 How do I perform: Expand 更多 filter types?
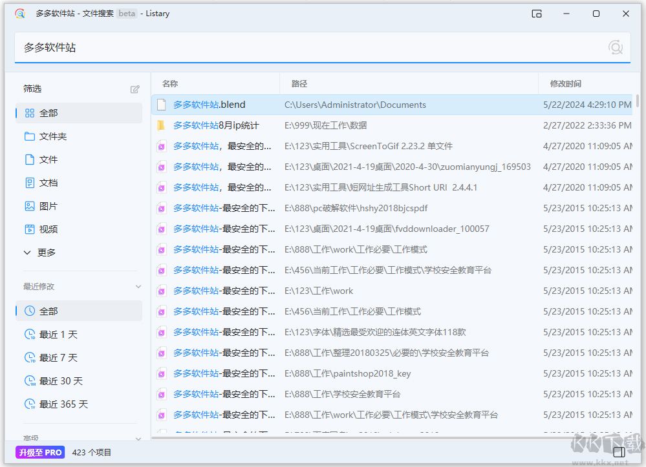click(x=39, y=253)
